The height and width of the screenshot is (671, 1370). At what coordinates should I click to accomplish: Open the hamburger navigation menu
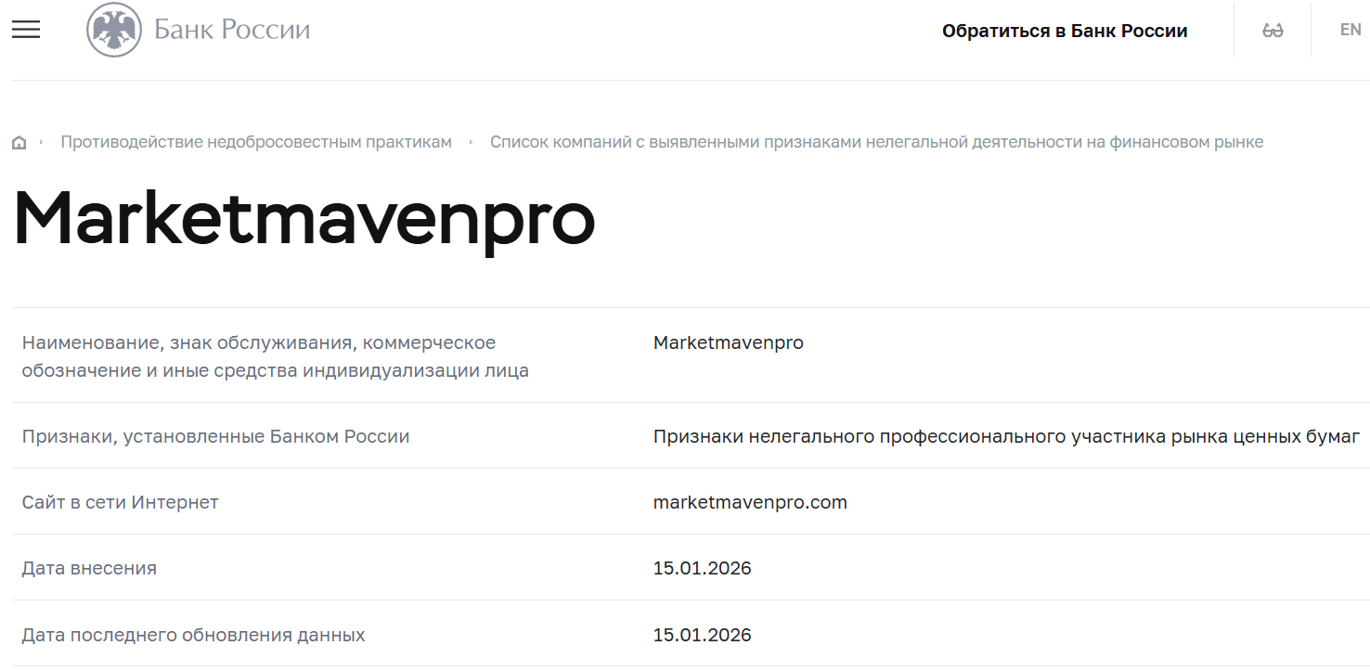pyautogui.click(x=25, y=29)
